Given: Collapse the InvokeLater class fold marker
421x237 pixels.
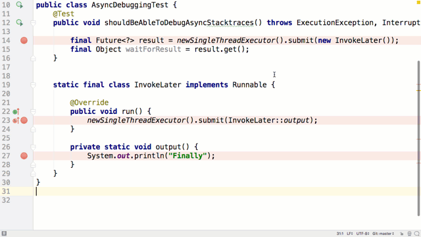Looking at the screenshot, I should [33, 85].
